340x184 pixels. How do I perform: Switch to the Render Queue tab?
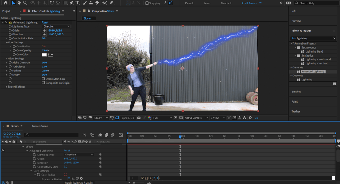click(x=40, y=126)
